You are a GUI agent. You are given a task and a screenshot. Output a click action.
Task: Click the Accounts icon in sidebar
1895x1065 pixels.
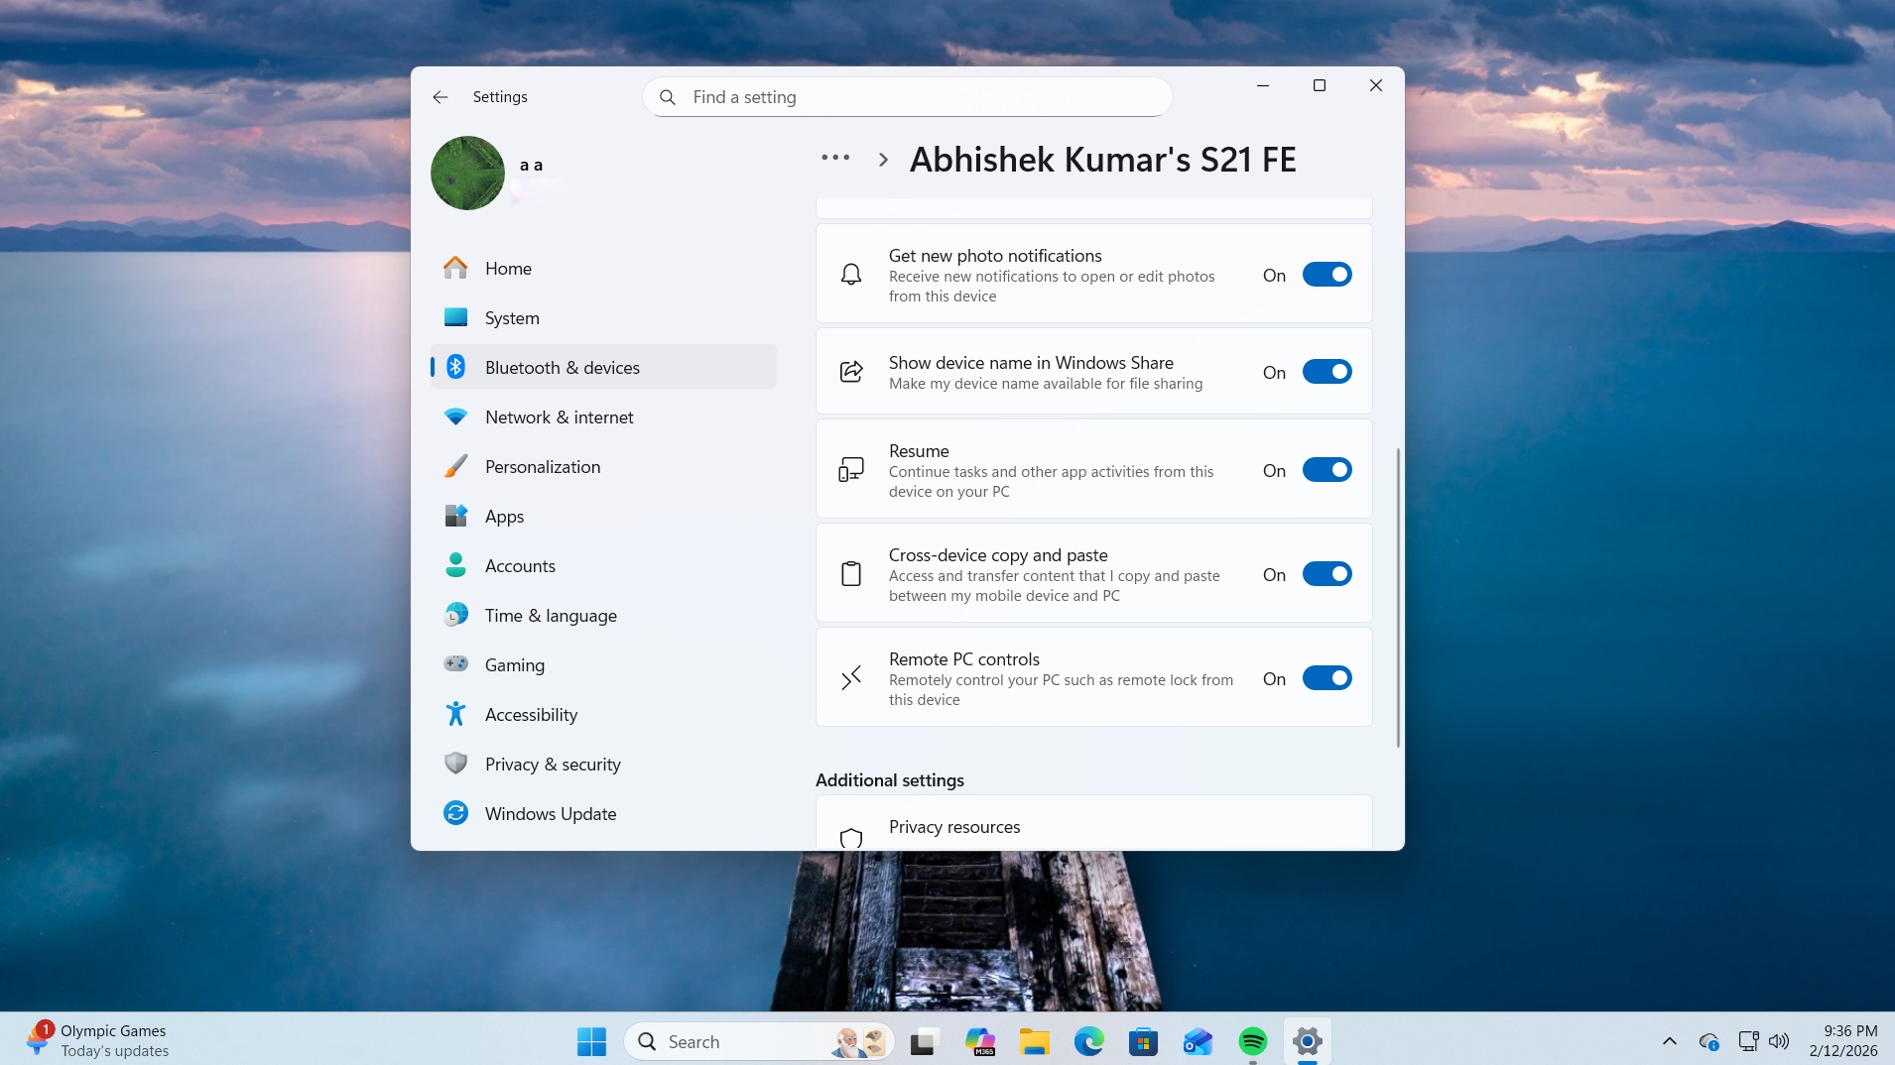[x=455, y=565]
